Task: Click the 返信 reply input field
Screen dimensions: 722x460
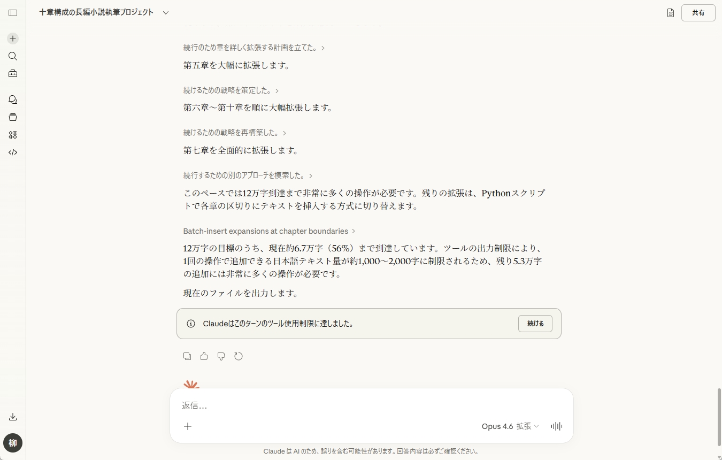Action: (371, 405)
